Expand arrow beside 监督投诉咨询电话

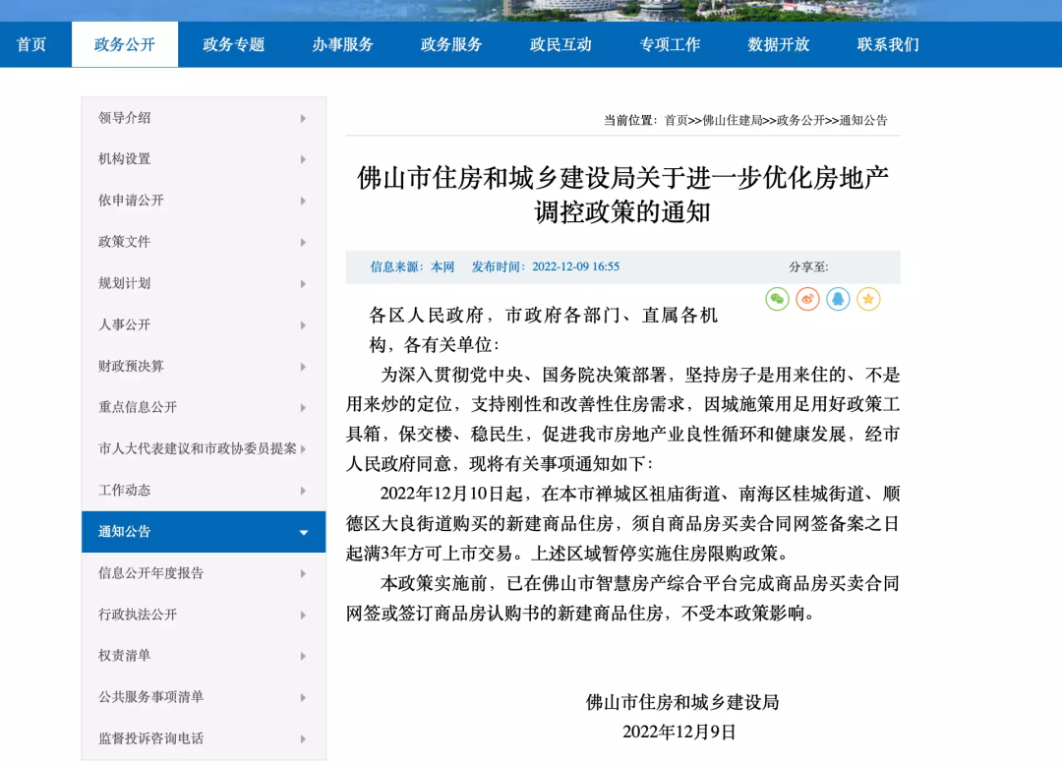tap(303, 738)
